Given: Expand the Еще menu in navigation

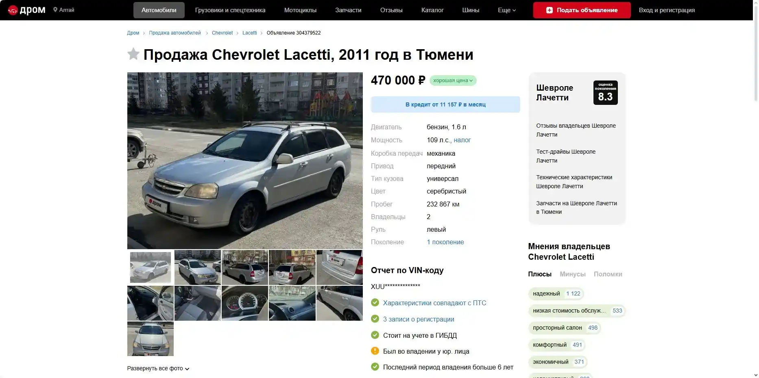Looking at the screenshot, I should [507, 10].
